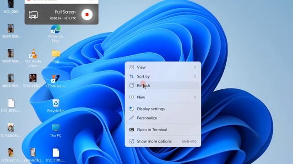Open Display settings from context menu
The width and height of the screenshot is (293, 164).
pyautogui.click(x=163, y=109)
